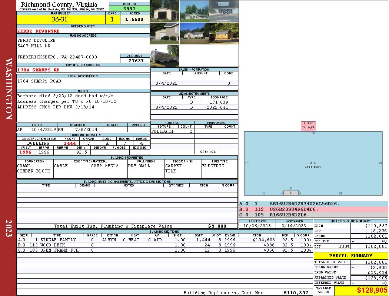Open the top-row photo of the ranch house
Screen dimensions: 389x296
point(194,11)
